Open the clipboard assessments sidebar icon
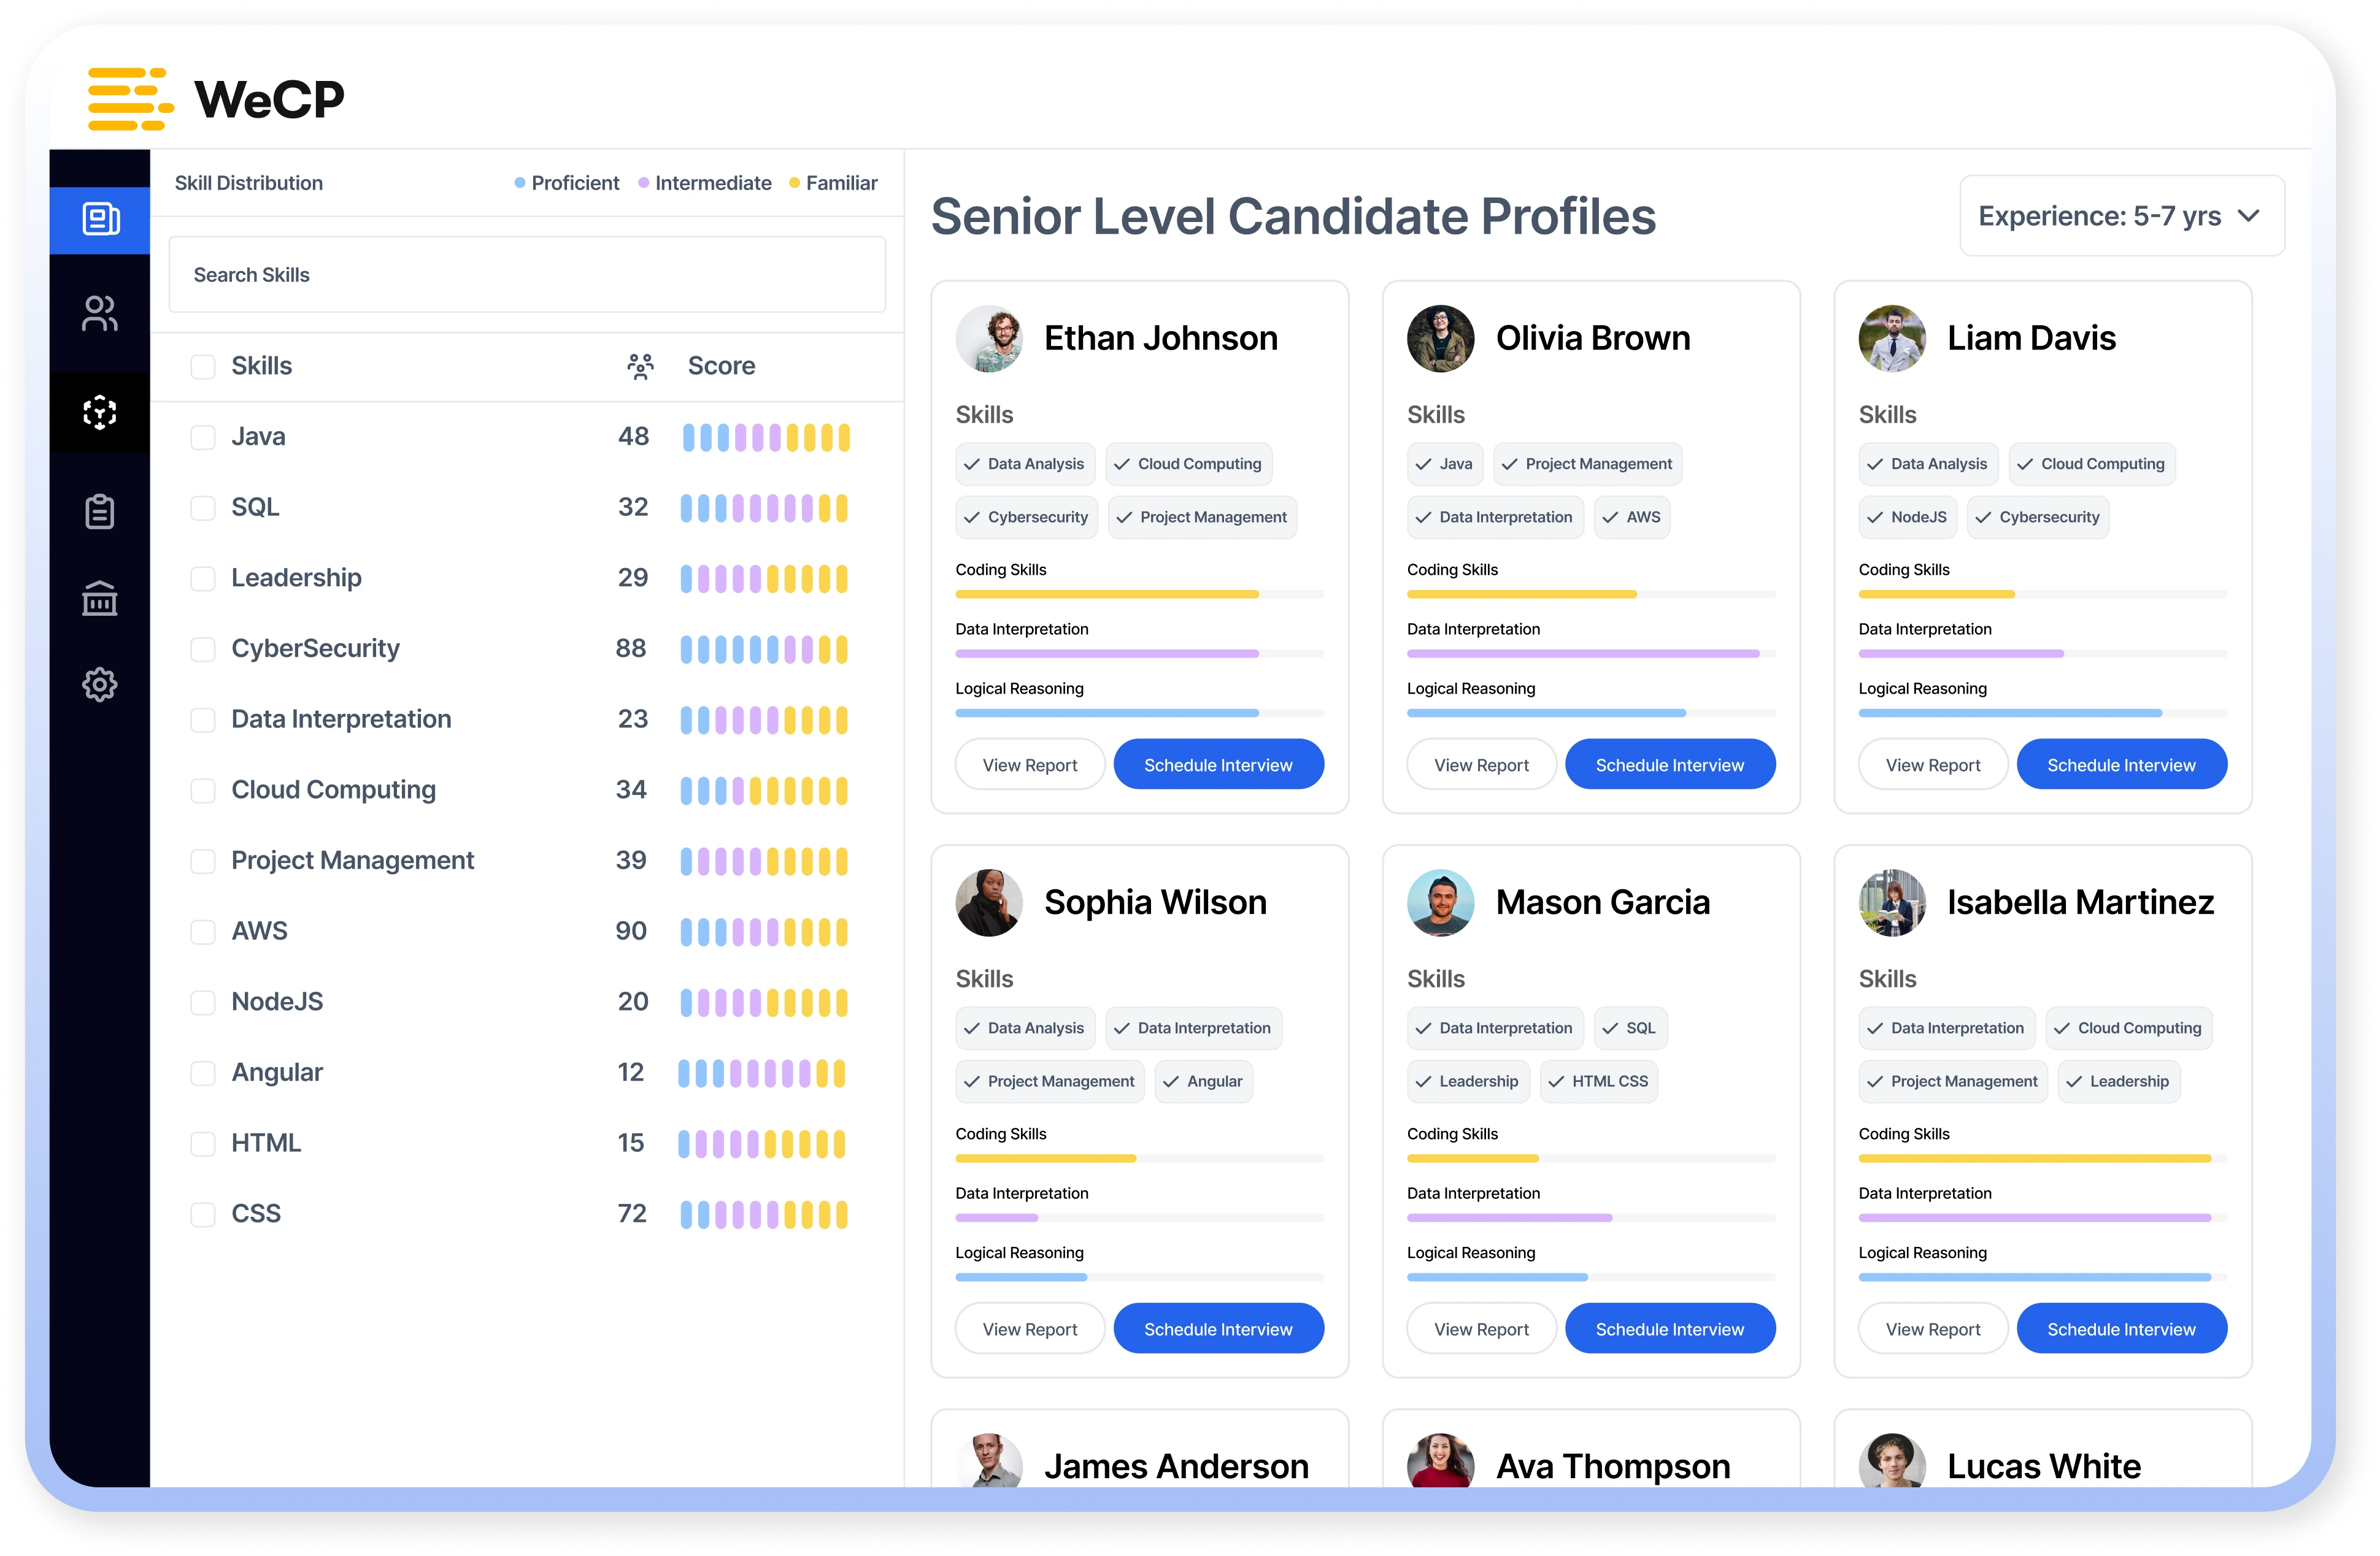 pos(100,511)
